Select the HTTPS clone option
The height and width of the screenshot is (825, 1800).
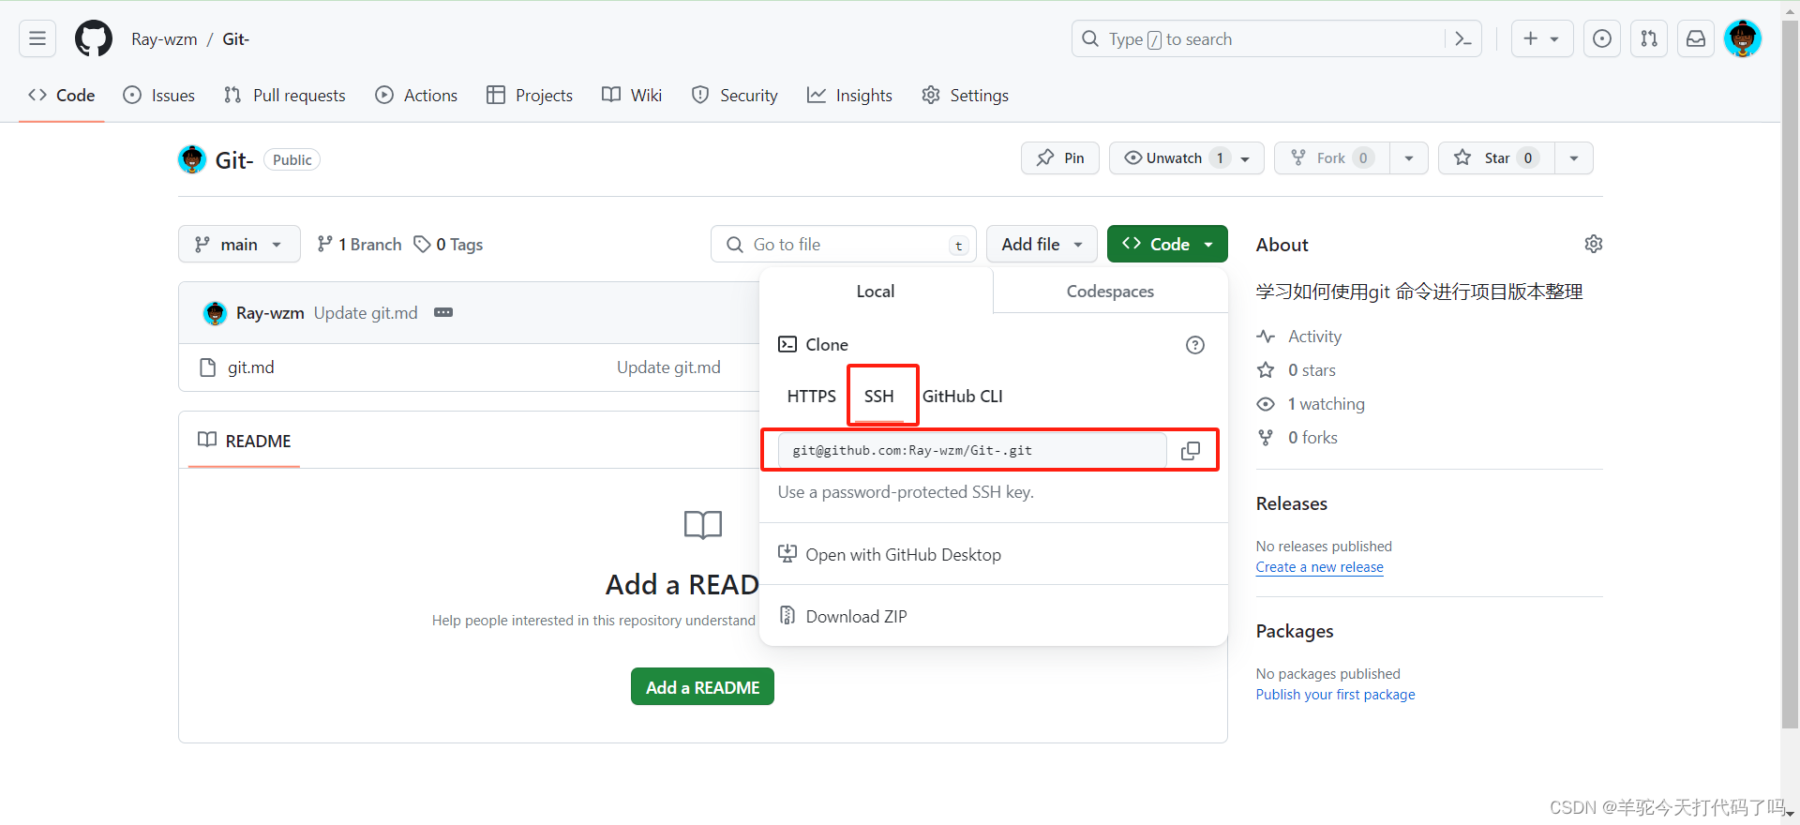tap(812, 396)
